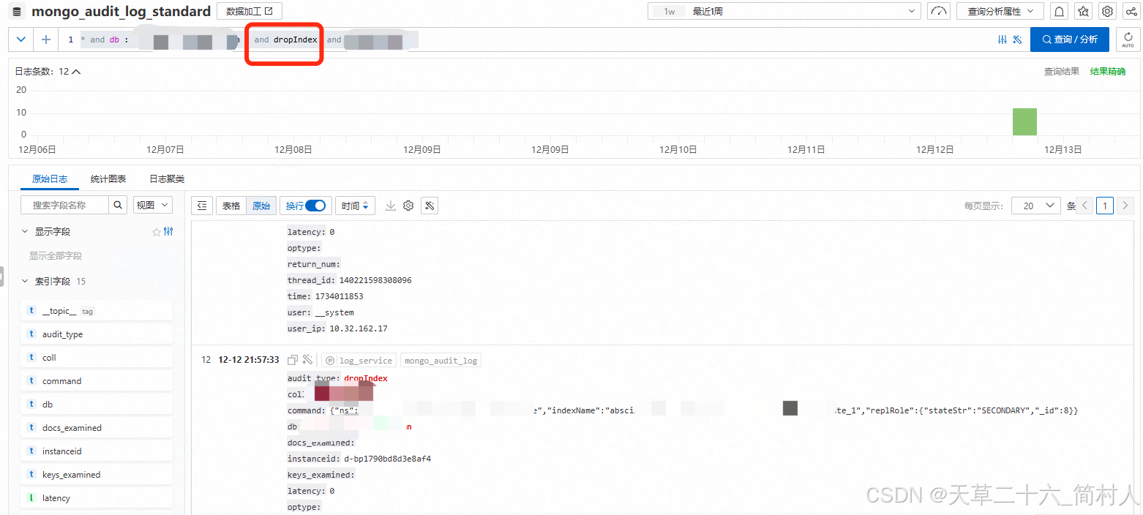Viewport: 1143px width, 515px height.
Task: Open the settings gear icon in header
Action: click(x=1108, y=11)
